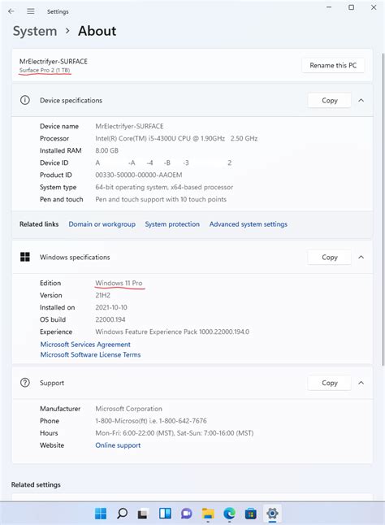Click System type 64-bit operating system text
Image resolution: width=385 pixels, height=525 pixels.
point(164,187)
